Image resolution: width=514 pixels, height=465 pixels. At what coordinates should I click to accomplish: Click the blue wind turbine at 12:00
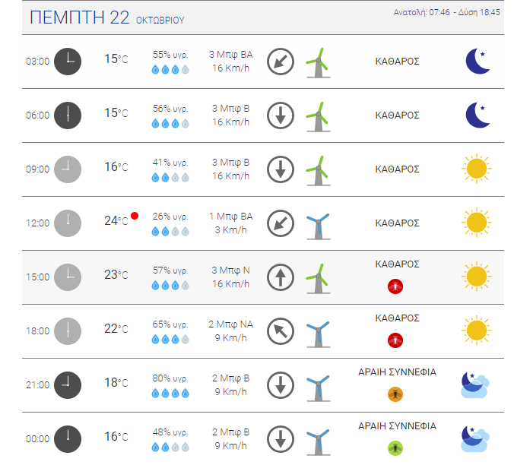point(318,226)
